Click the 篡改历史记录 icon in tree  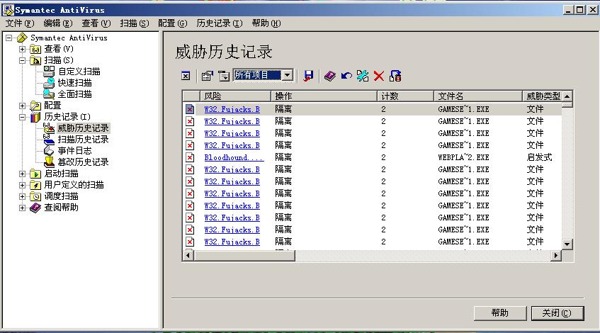point(49,162)
